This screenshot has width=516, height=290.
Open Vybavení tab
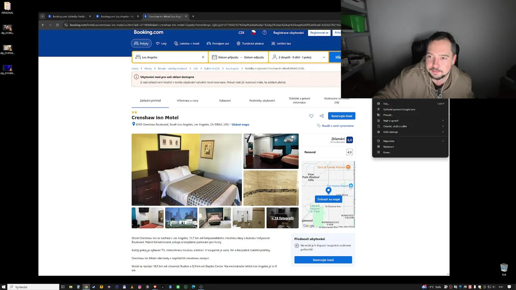click(x=225, y=100)
